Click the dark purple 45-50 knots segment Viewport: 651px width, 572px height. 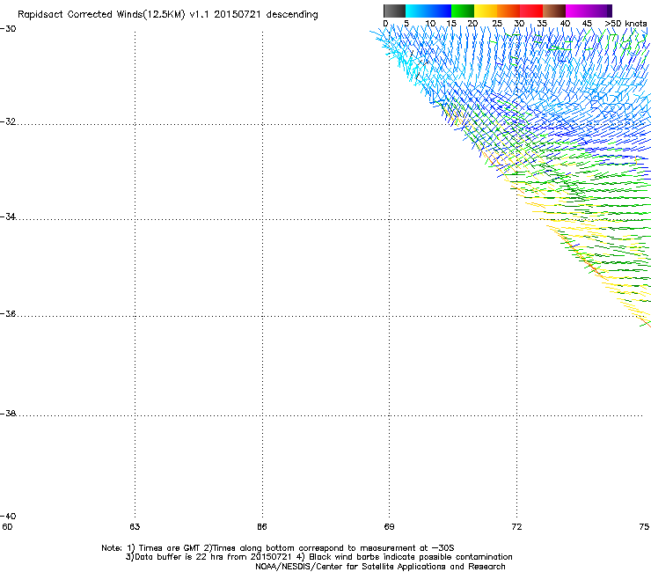[x=600, y=11]
